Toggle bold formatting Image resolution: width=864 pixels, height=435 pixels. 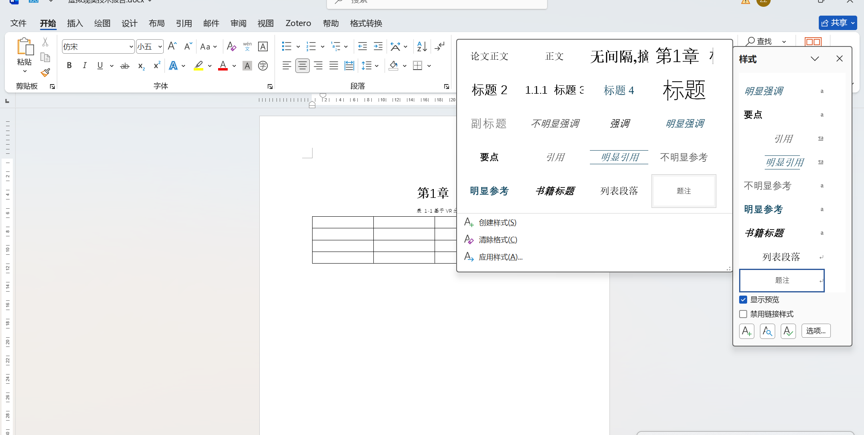(x=69, y=66)
